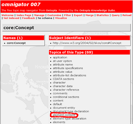The height and width of the screenshot is (124, 133).
Task: Open the skos core#Concept subject identifier URL
Action: click(87, 43)
